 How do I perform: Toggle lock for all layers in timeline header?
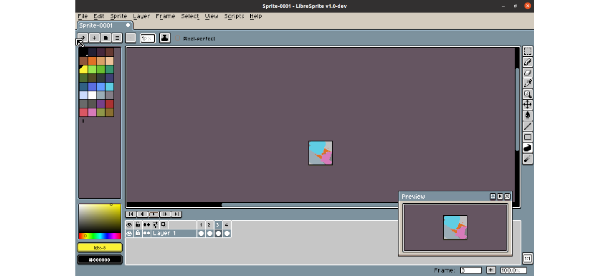[x=138, y=225]
